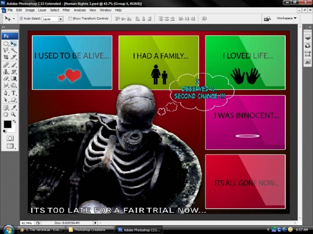313x234 pixels.
Task: Select the Sponge/Dodge tool
Action: coord(14,85)
